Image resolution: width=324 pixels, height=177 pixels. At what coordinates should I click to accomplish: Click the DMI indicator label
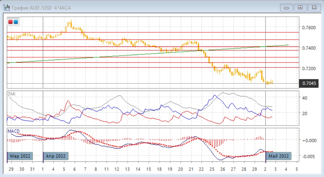pos(11,94)
